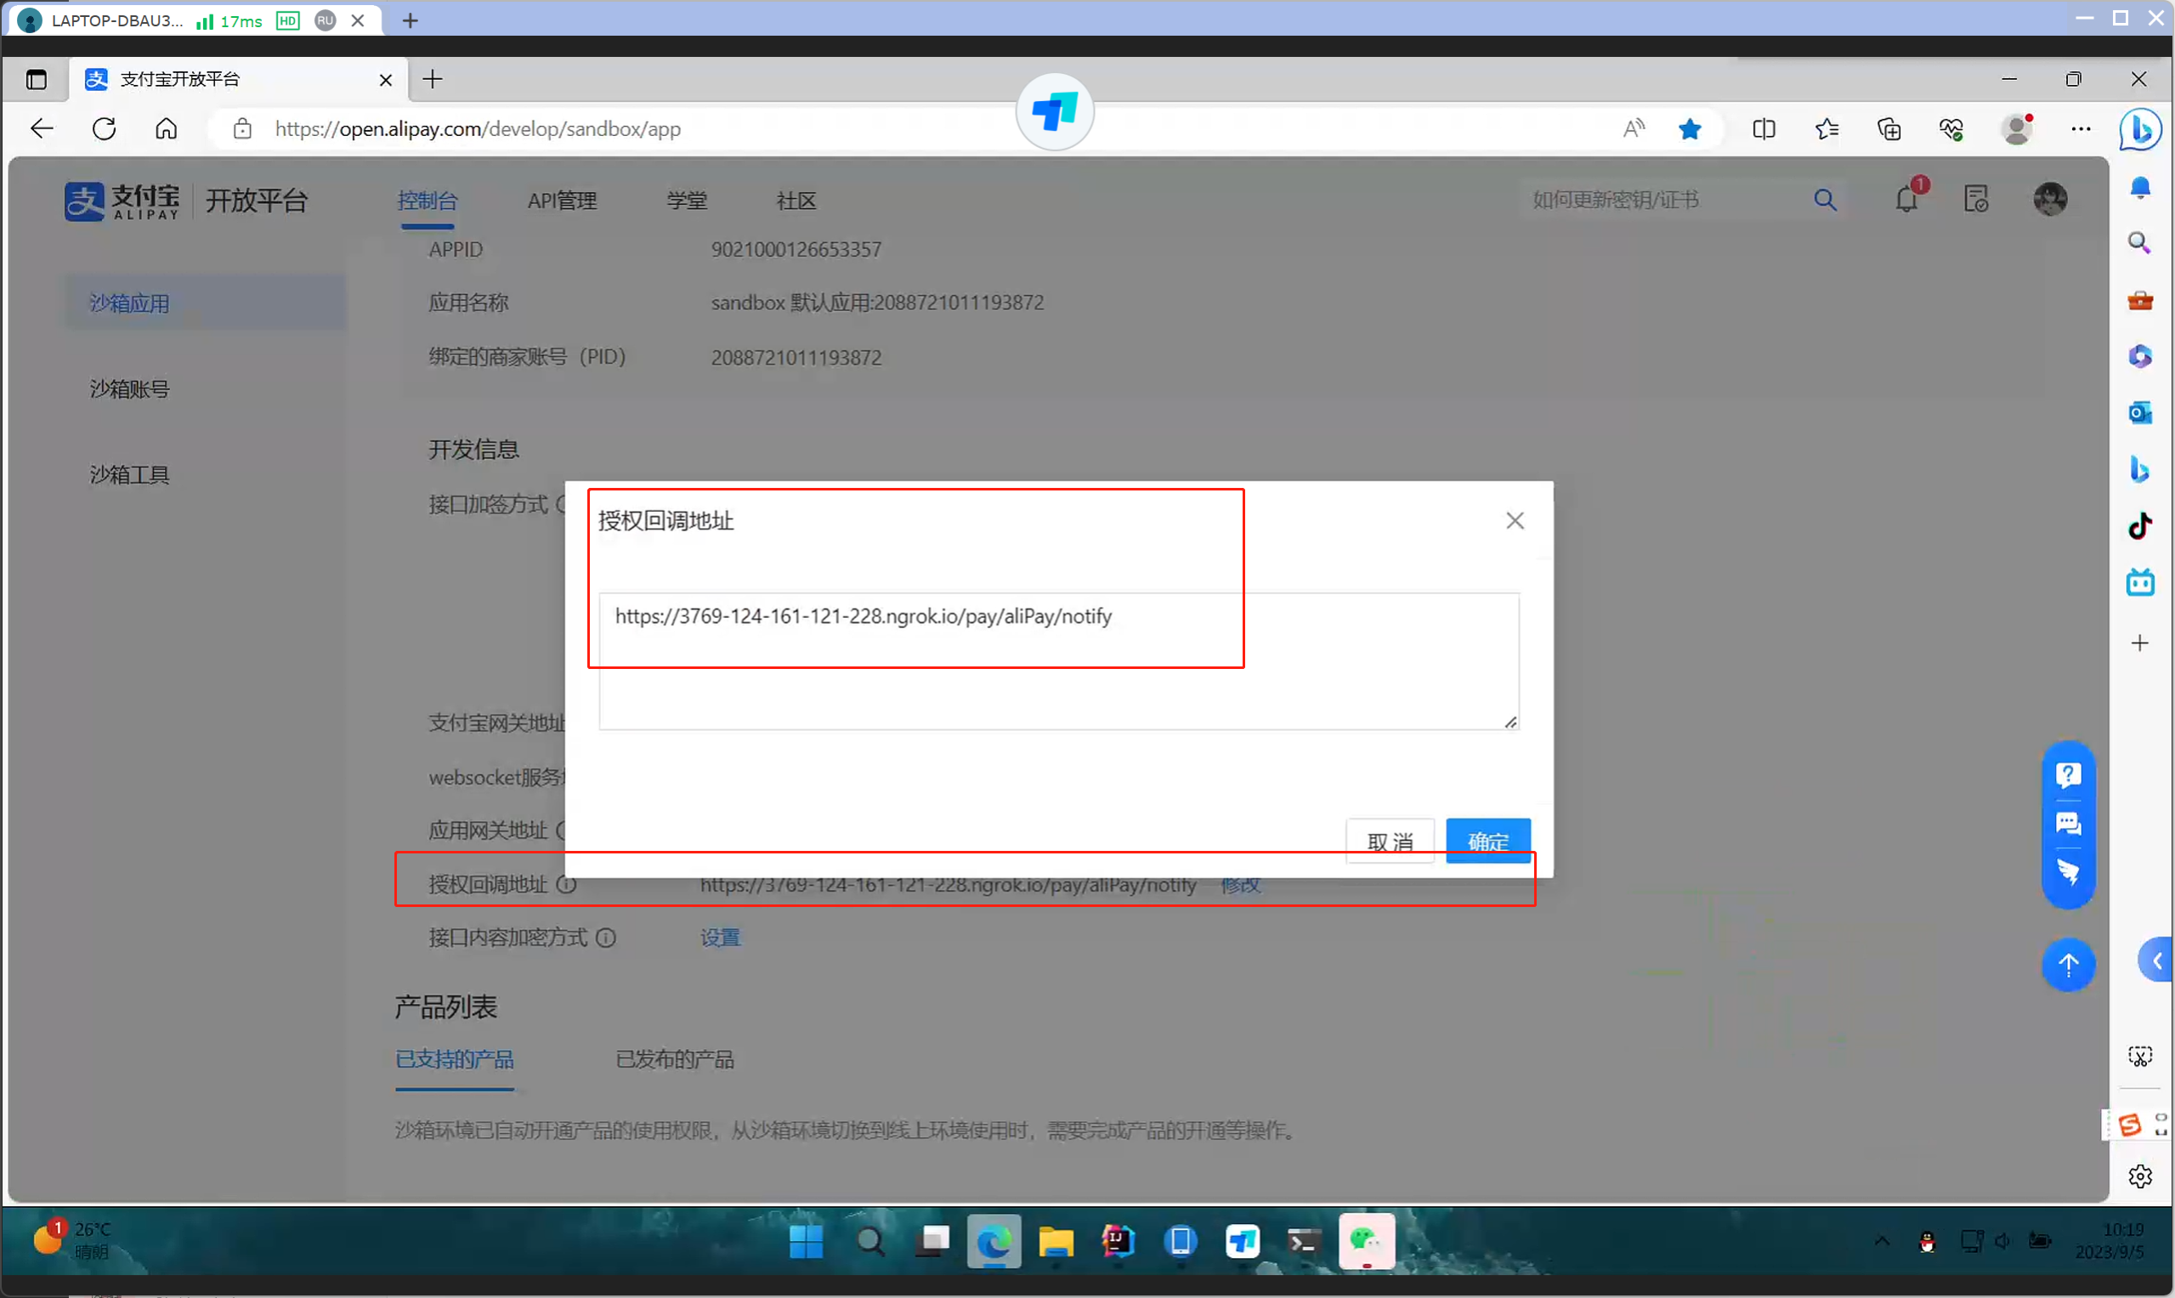Click the 取消 button in dialog
The width and height of the screenshot is (2175, 1298).
1390,841
